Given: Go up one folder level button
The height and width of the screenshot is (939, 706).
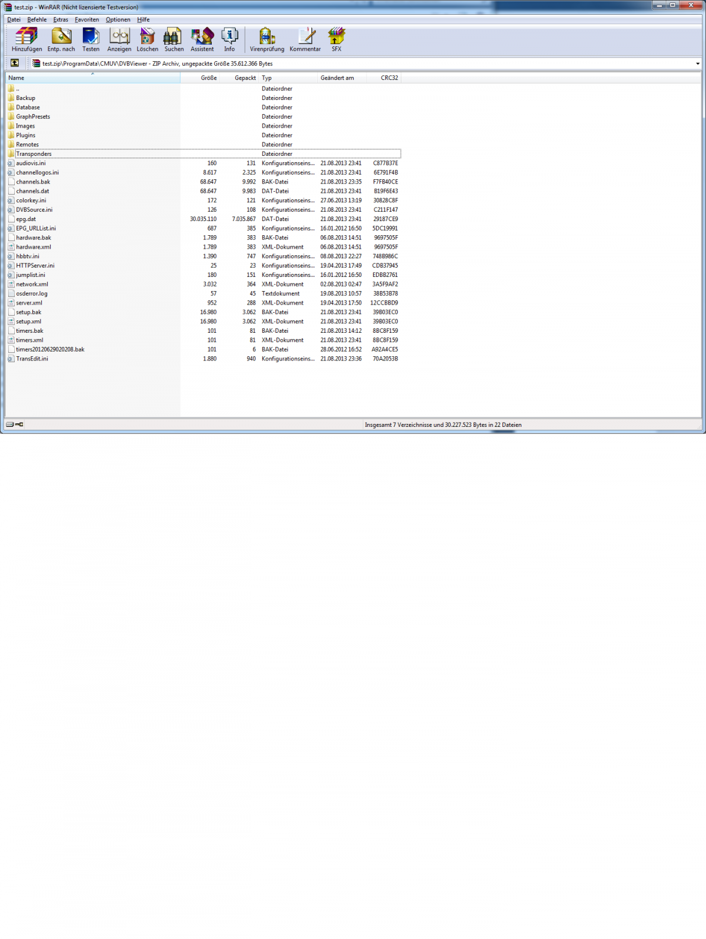Looking at the screenshot, I should pyautogui.click(x=15, y=63).
